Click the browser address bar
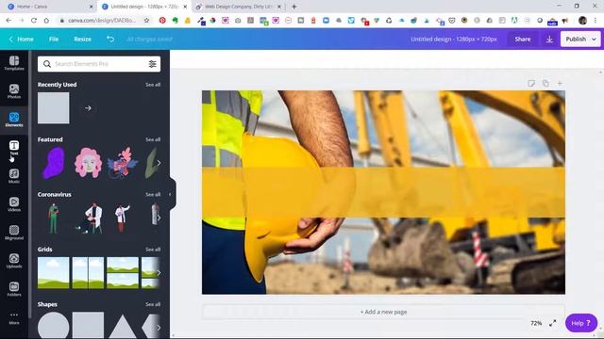The height and width of the screenshot is (339, 604). [102, 21]
